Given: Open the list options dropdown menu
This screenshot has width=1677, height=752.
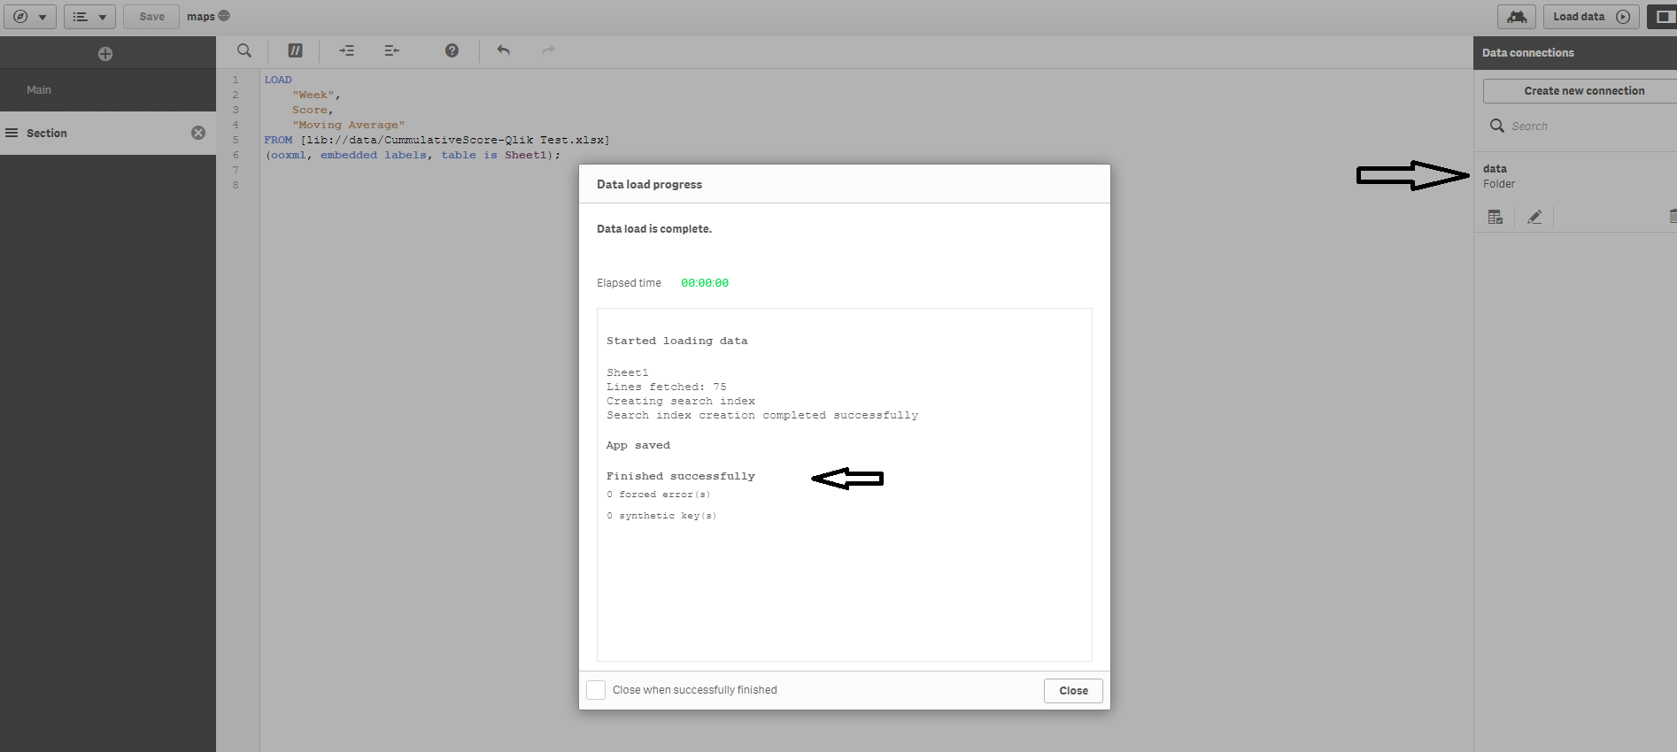Looking at the screenshot, I should pos(89,17).
